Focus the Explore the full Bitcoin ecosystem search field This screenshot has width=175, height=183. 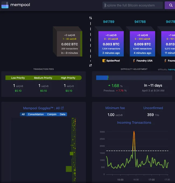tap(133, 5)
